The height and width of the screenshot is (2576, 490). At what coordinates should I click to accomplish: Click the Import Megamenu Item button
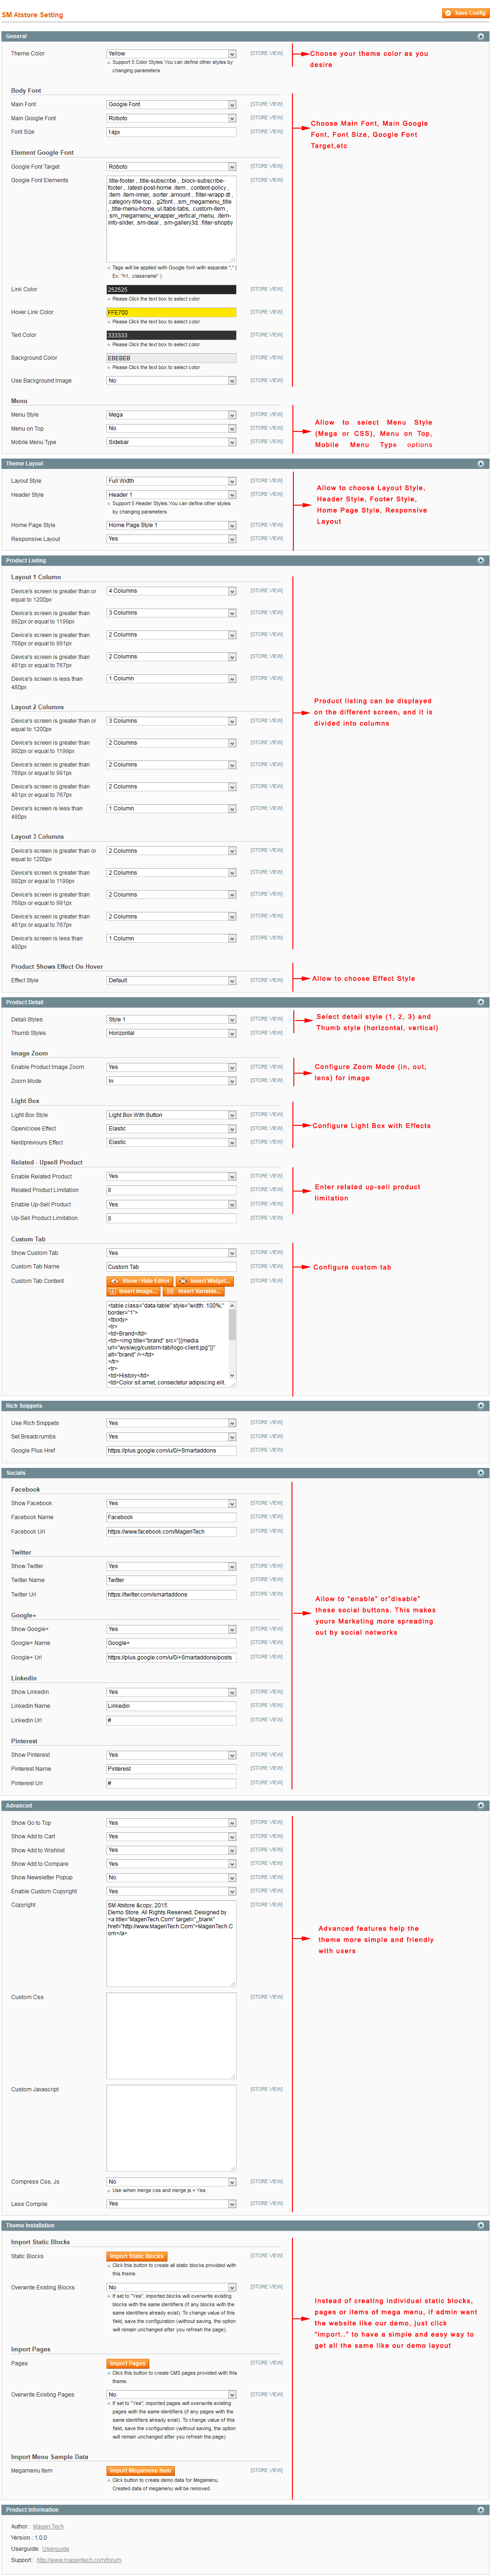[x=141, y=2471]
